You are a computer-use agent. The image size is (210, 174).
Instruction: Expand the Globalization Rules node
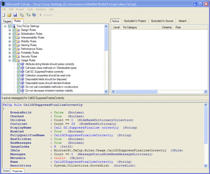coord(10,34)
